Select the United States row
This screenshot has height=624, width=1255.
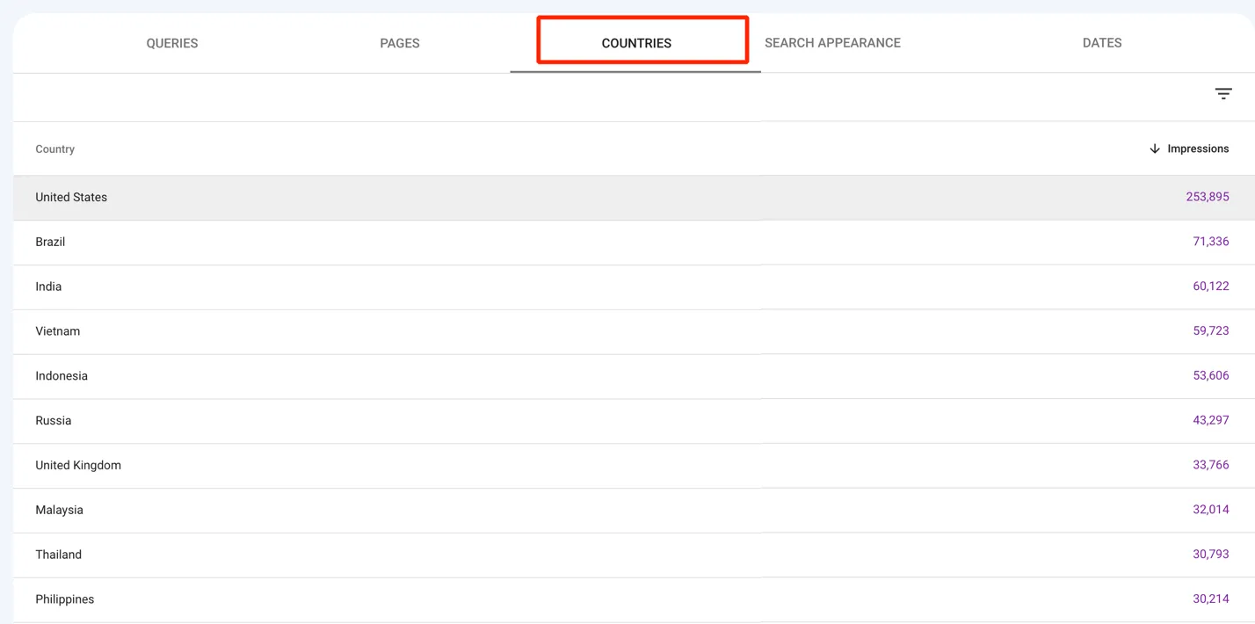71,198
